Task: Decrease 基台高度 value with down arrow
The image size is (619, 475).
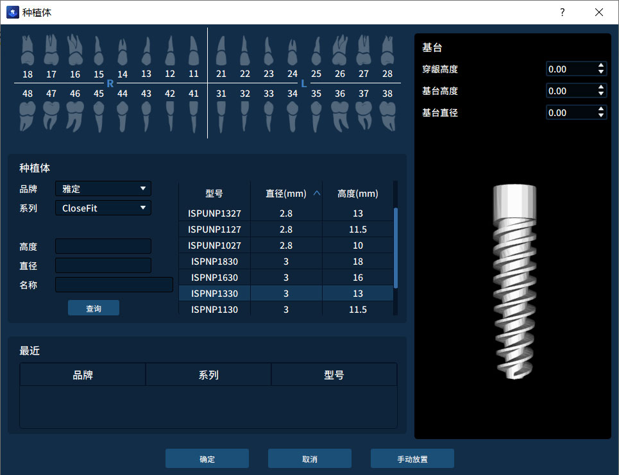Action: pos(601,94)
